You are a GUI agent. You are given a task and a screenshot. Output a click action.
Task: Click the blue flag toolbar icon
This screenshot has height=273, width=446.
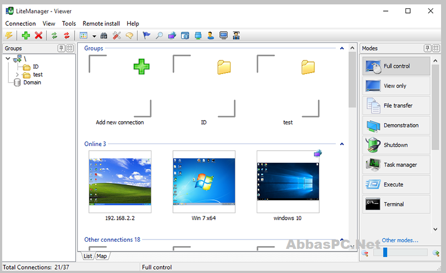coord(146,36)
